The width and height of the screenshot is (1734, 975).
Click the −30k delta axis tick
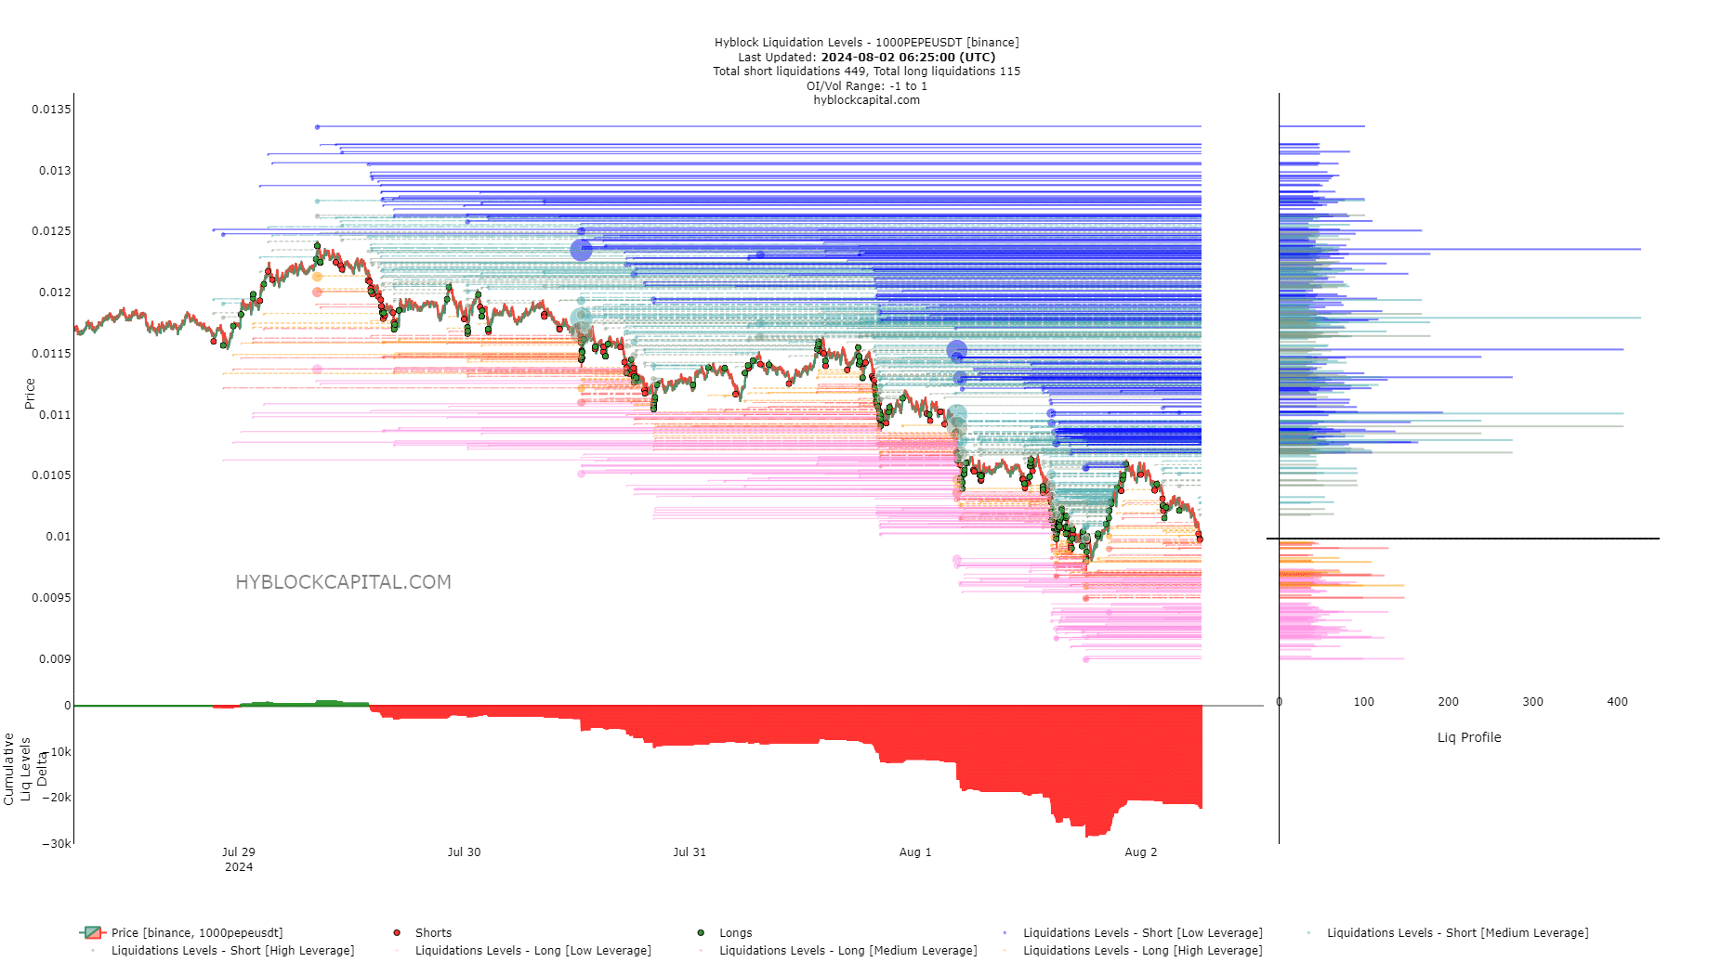coord(56,844)
